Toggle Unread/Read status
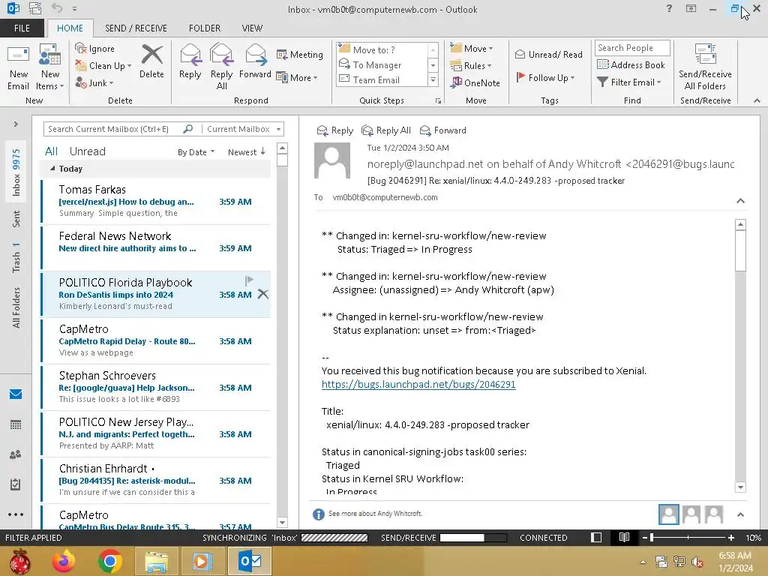768x576 pixels. pyautogui.click(x=549, y=54)
